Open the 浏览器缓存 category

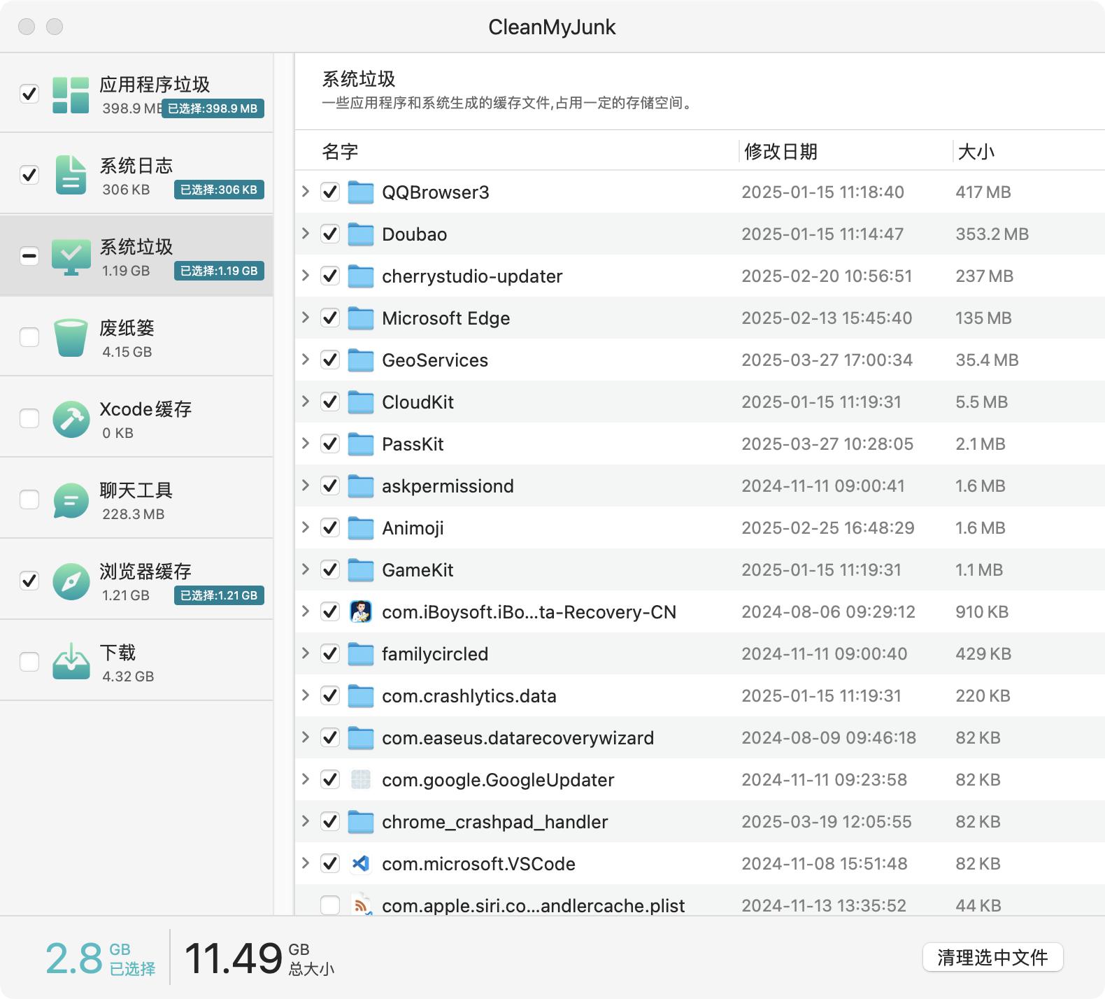tap(136, 581)
